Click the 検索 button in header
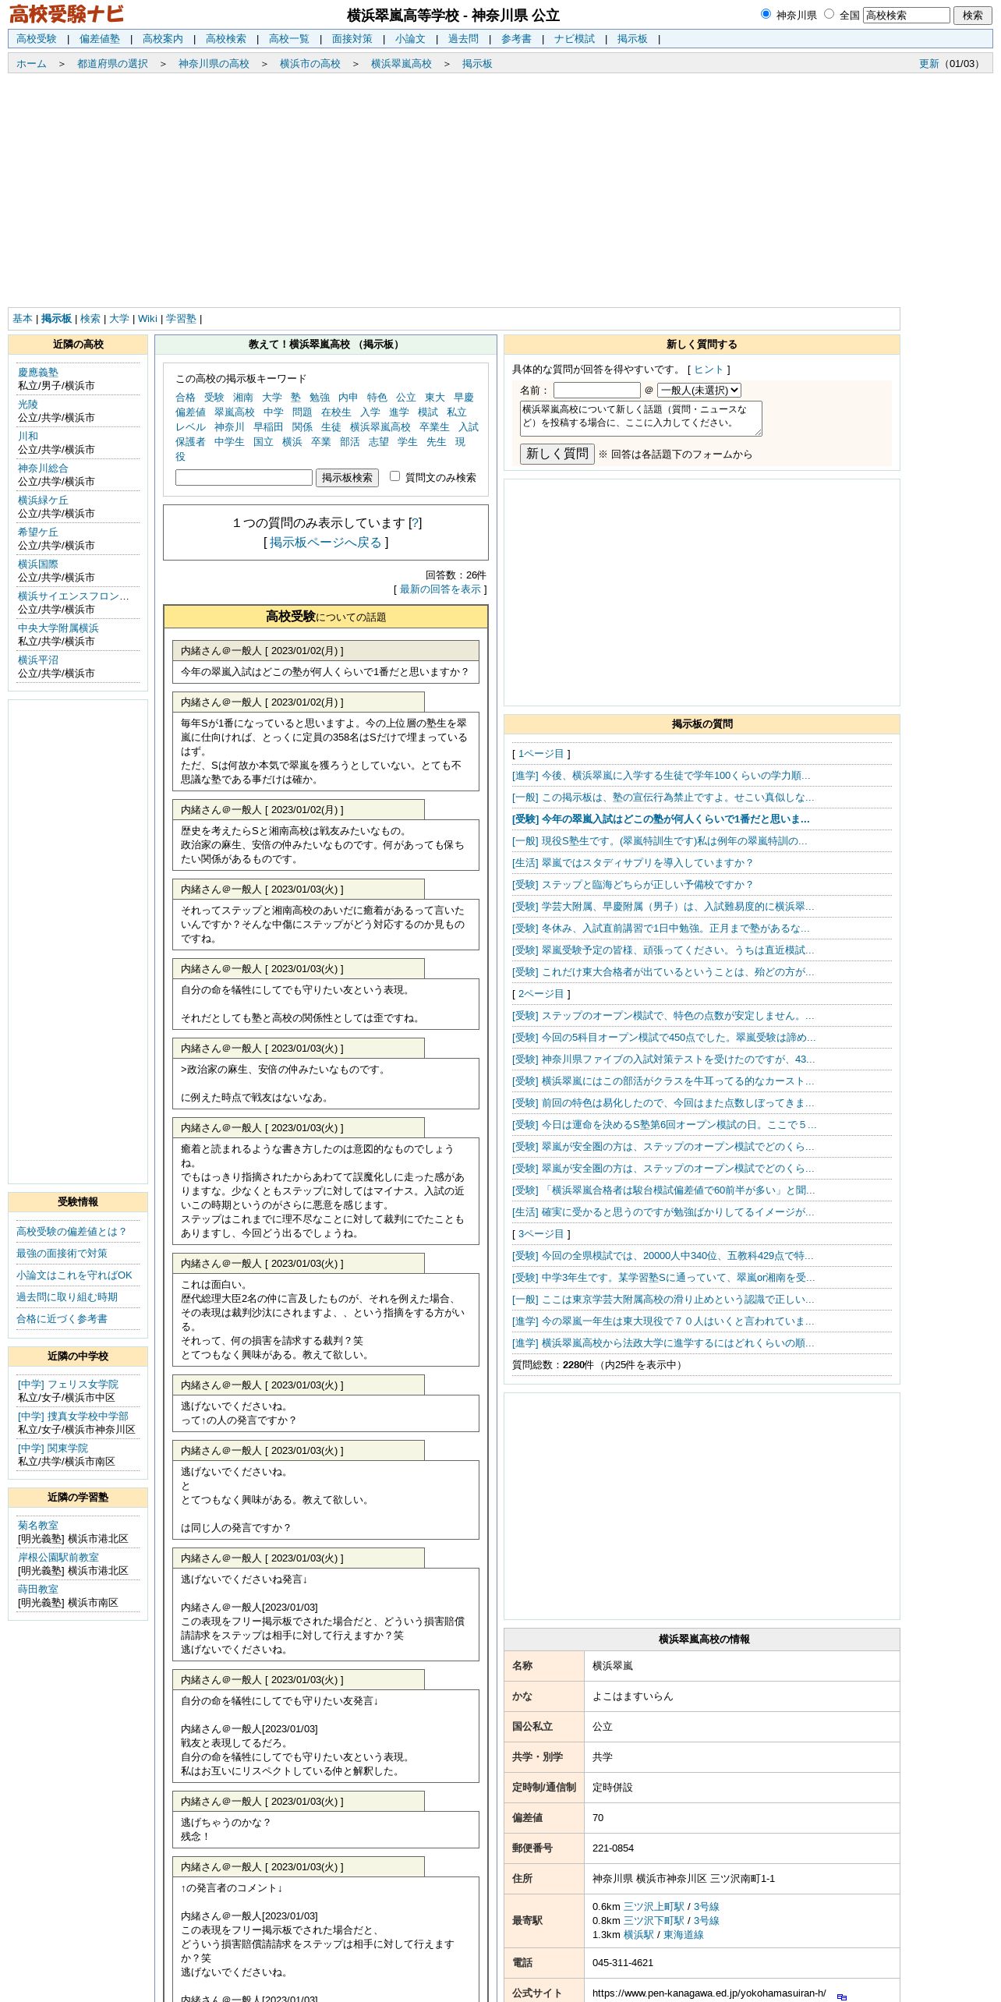The image size is (1001, 2002). [972, 15]
